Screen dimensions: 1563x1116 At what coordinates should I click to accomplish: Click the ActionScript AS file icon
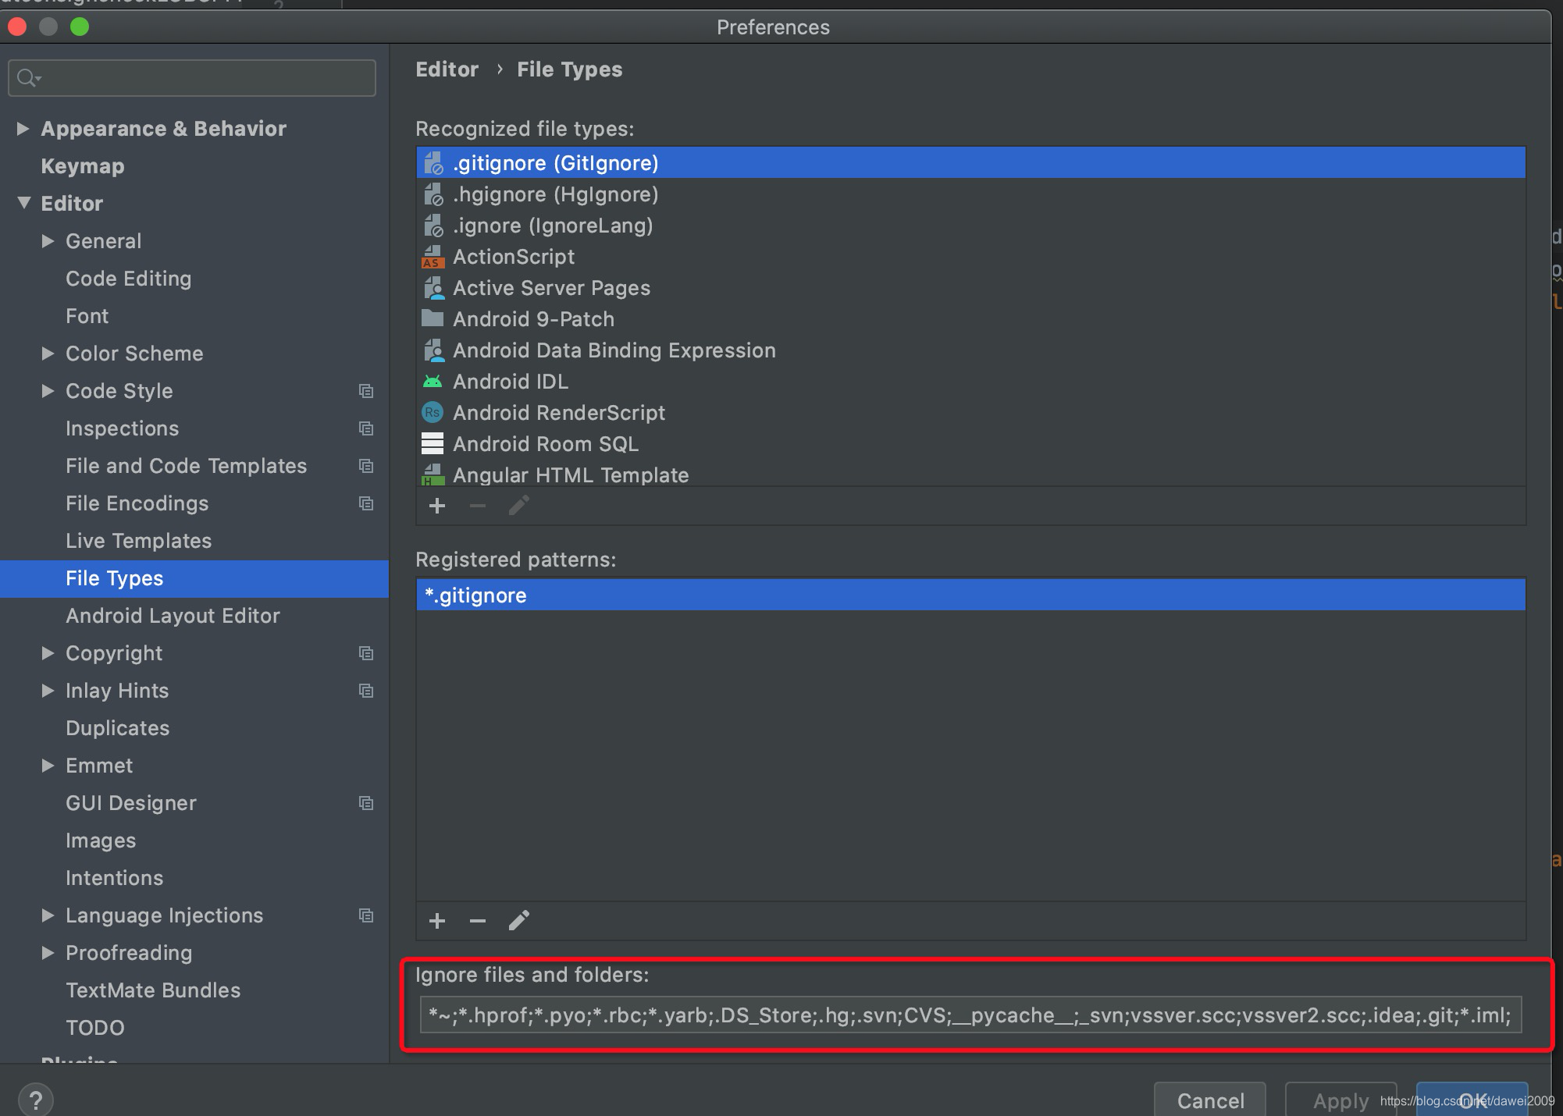[432, 257]
